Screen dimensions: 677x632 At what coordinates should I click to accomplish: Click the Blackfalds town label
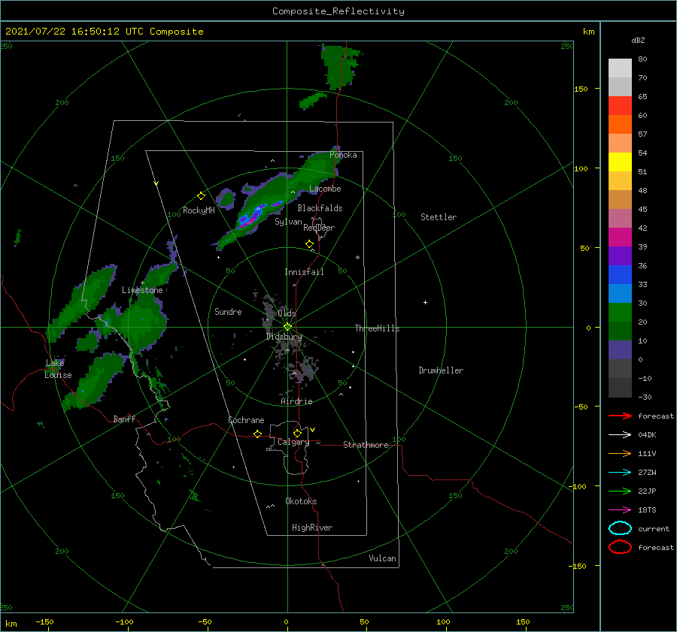pyautogui.click(x=320, y=208)
